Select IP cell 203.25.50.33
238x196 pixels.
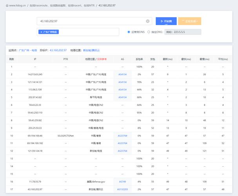point(35,128)
